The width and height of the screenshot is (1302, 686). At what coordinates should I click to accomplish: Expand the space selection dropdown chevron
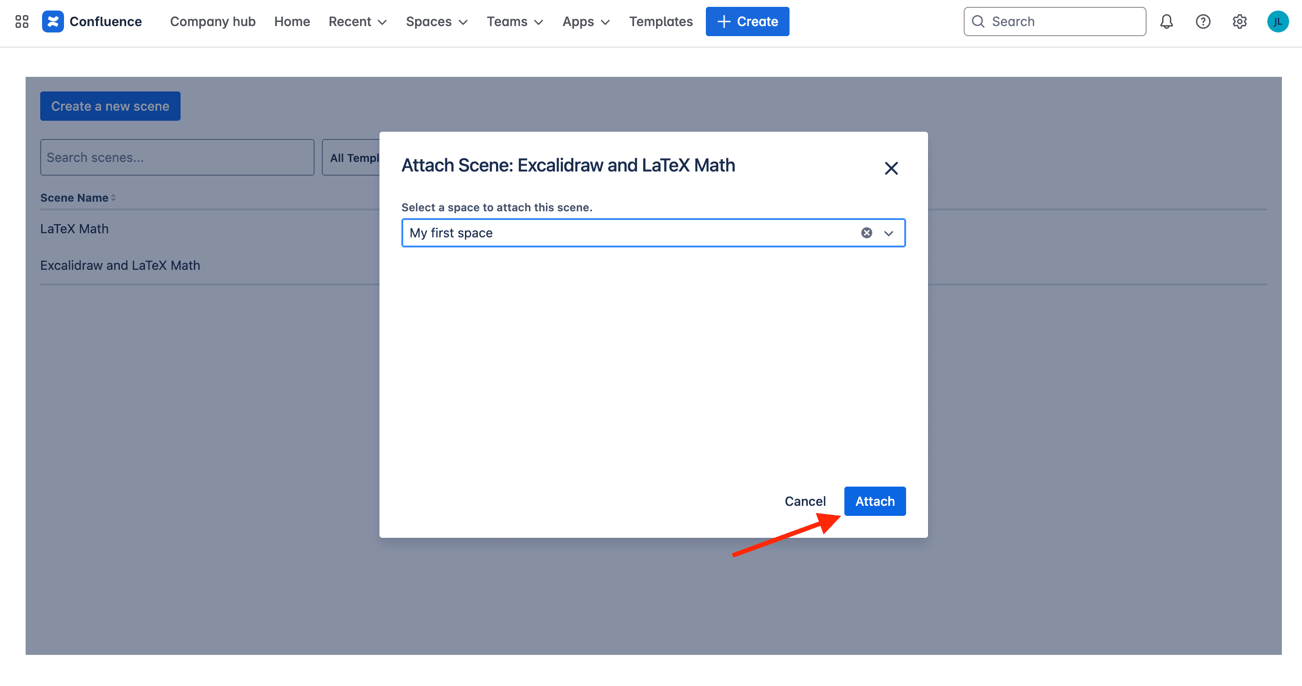coord(889,233)
